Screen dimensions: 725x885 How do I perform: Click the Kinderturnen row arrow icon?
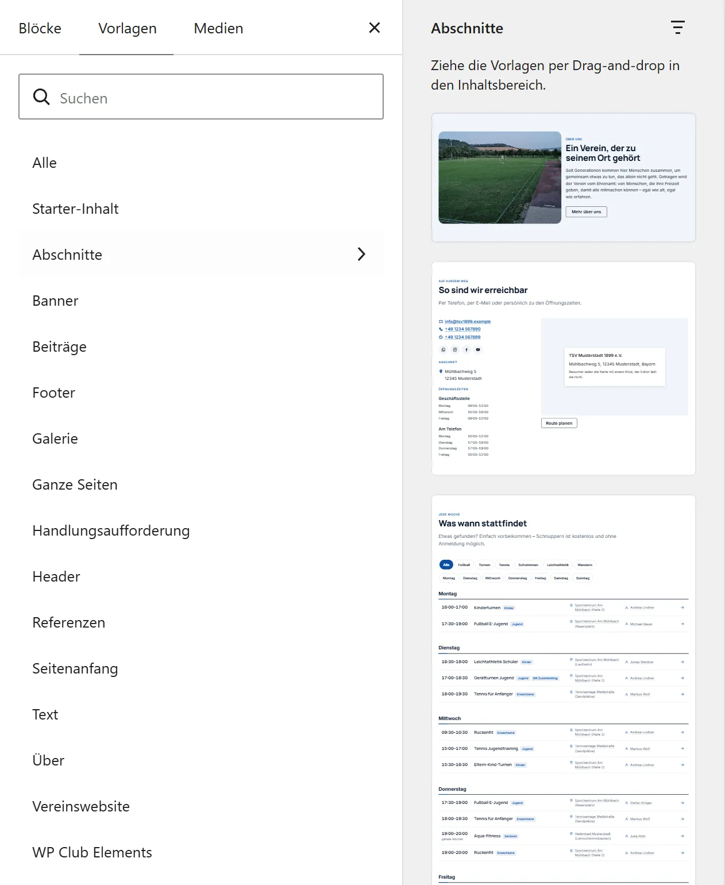tap(682, 607)
